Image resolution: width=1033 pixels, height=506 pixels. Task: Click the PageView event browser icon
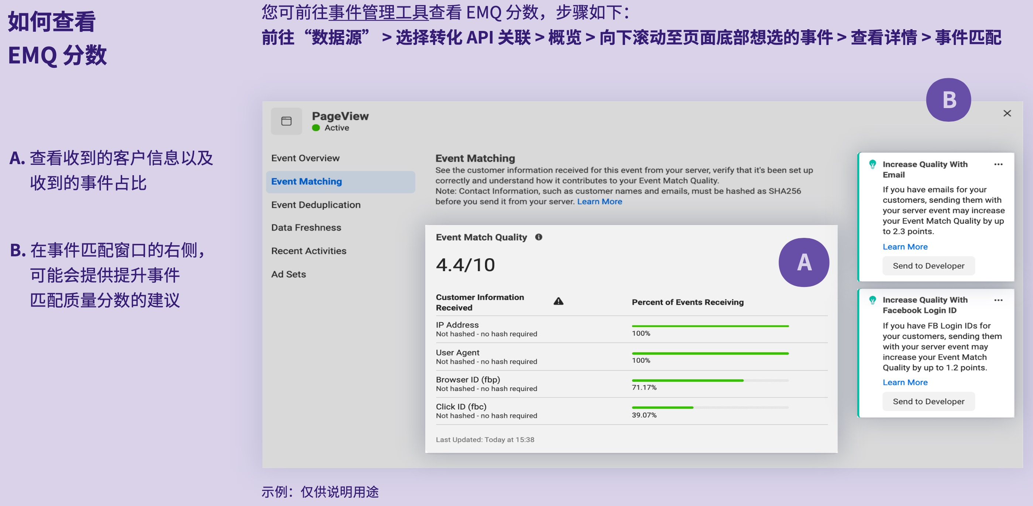pos(286,121)
